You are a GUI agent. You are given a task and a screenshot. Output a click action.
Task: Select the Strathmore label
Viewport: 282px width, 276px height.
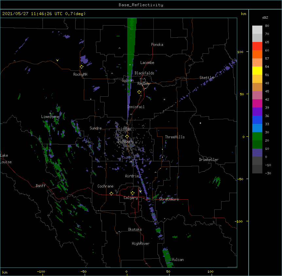tap(169, 199)
